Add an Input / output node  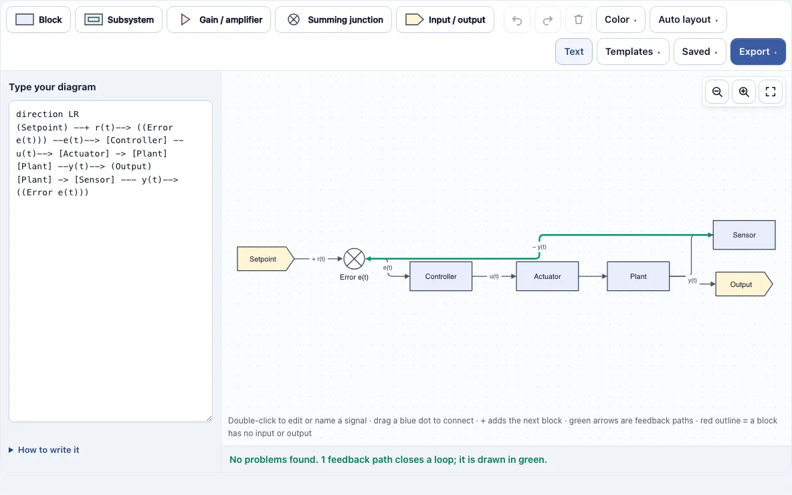point(445,19)
